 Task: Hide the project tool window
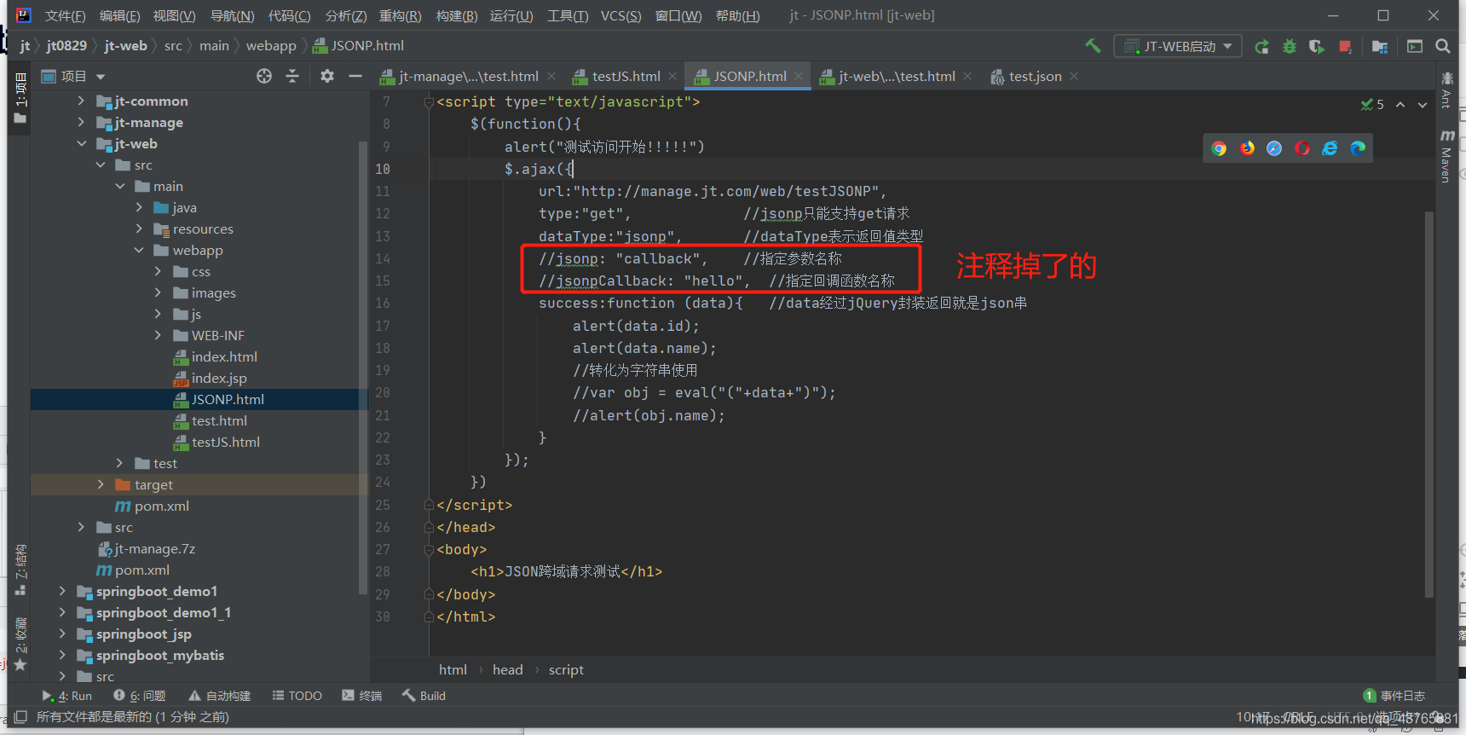[355, 76]
